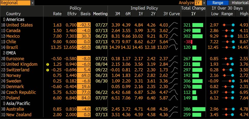The image size is (249, 119).
Task: Click New Zealand curve sparkline
Action: pyautogui.click(x=173, y=115)
